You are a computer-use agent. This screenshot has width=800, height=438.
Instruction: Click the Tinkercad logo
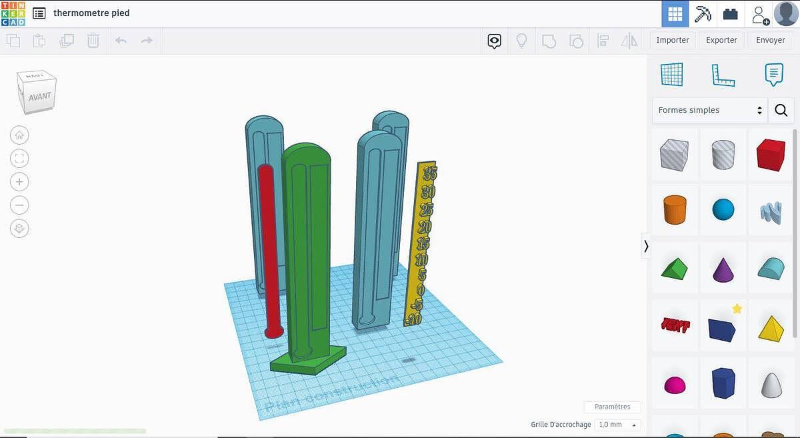click(x=13, y=13)
